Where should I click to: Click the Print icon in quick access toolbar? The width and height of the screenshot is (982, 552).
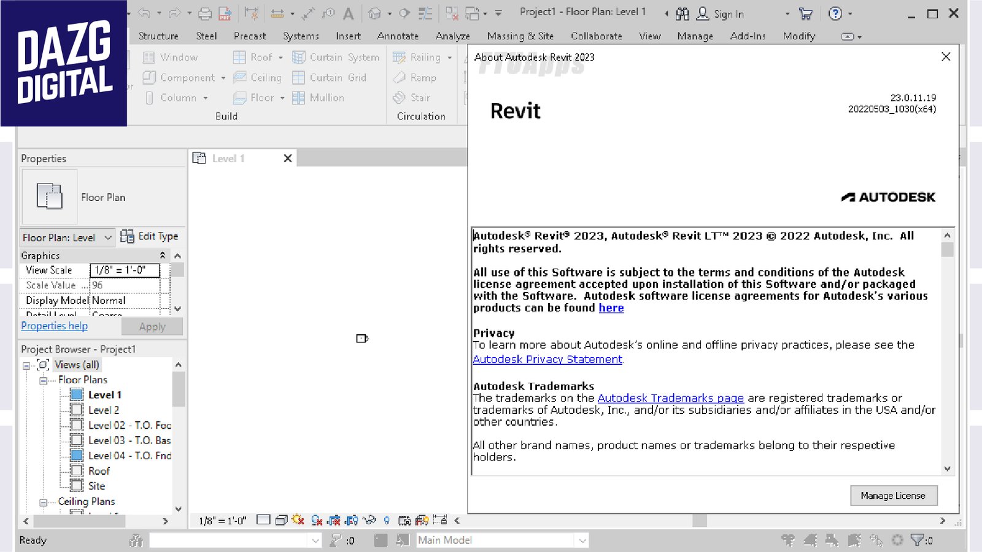click(206, 13)
